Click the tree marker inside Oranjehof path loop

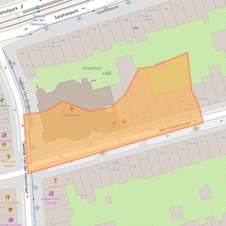click(109, 73)
